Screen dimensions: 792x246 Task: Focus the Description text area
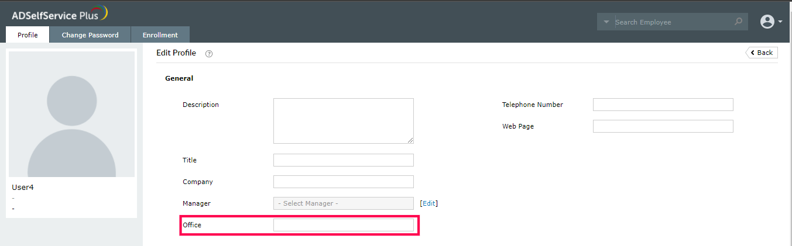tap(343, 120)
